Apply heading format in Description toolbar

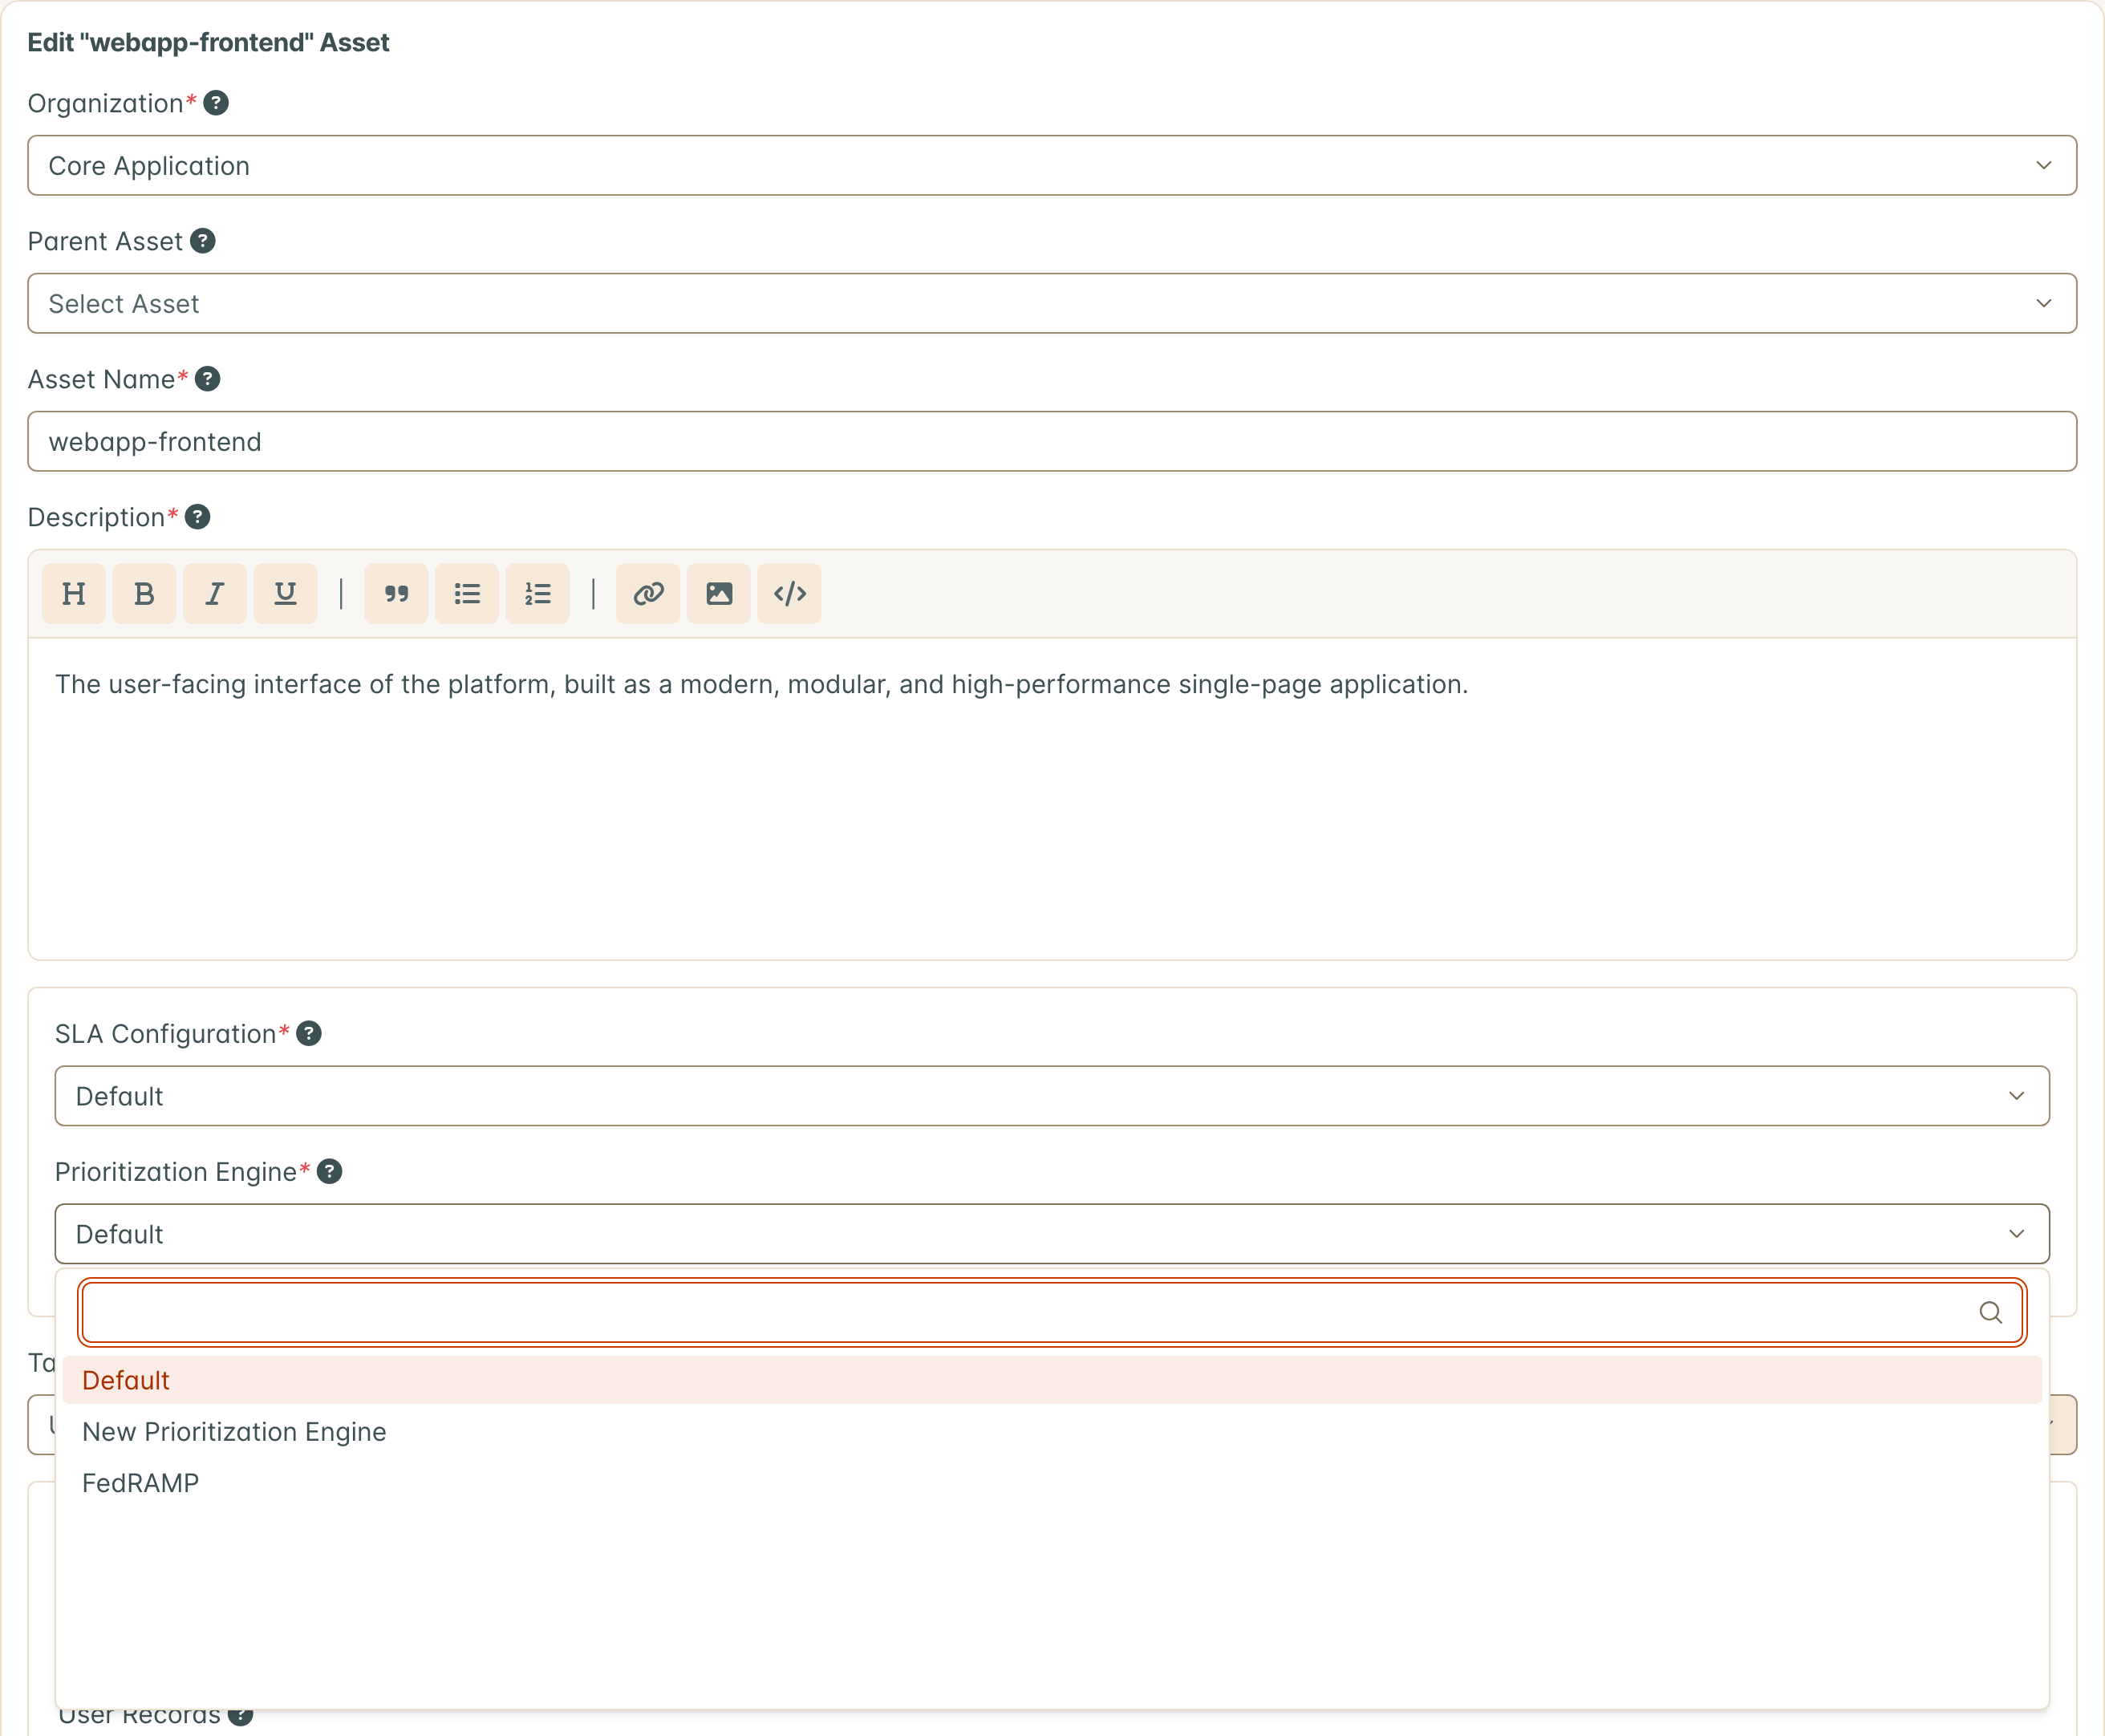pos(74,594)
